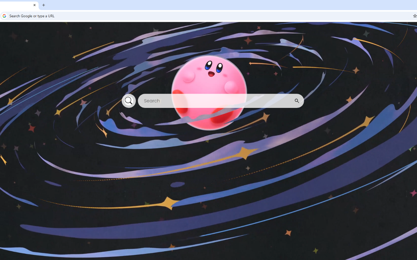Click the circular magnifier icon left of the search bar
Screen dimensions: 417x260
coord(129,101)
